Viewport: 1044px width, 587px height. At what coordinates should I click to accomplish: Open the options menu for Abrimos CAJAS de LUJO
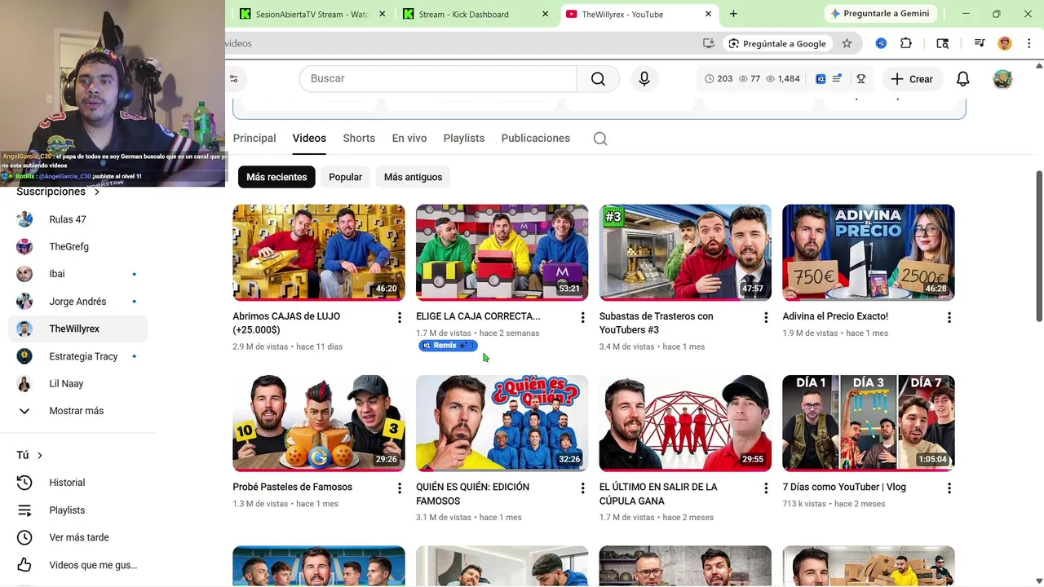[x=399, y=317]
